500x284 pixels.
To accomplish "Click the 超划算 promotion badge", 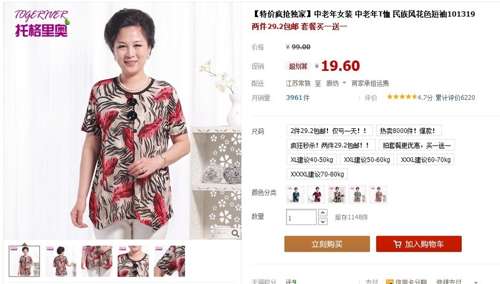I will [x=298, y=66].
